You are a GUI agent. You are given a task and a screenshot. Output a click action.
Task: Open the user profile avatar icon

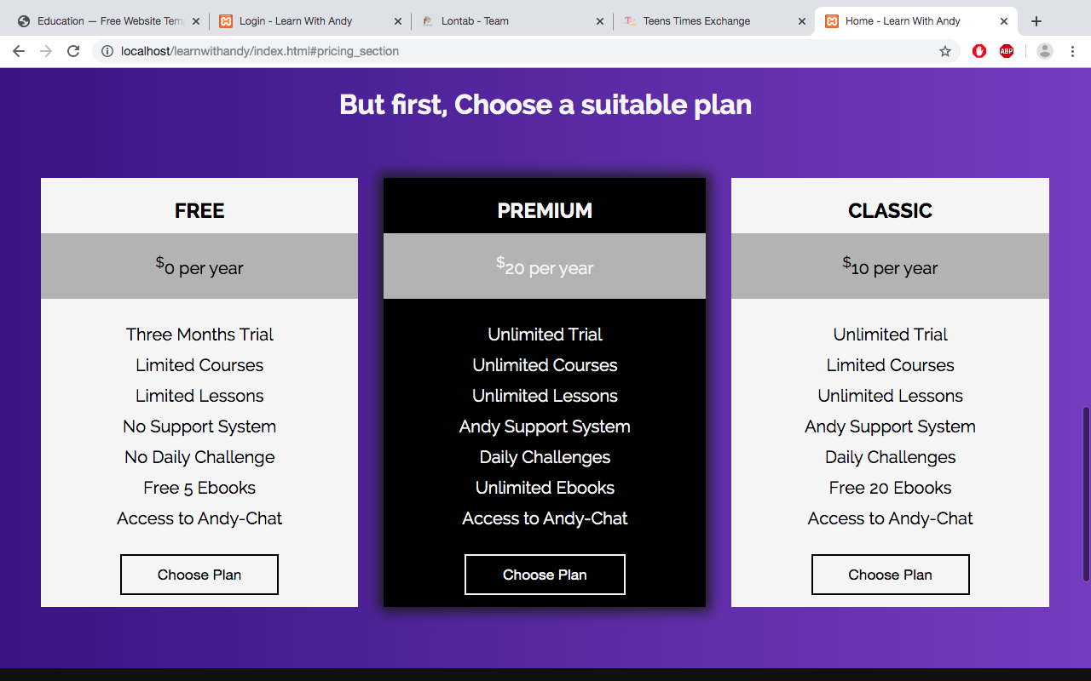pyautogui.click(x=1045, y=51)
